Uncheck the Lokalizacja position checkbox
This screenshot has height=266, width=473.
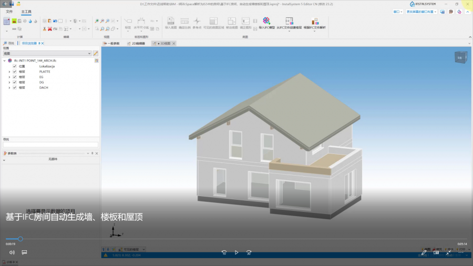point(15,66)
